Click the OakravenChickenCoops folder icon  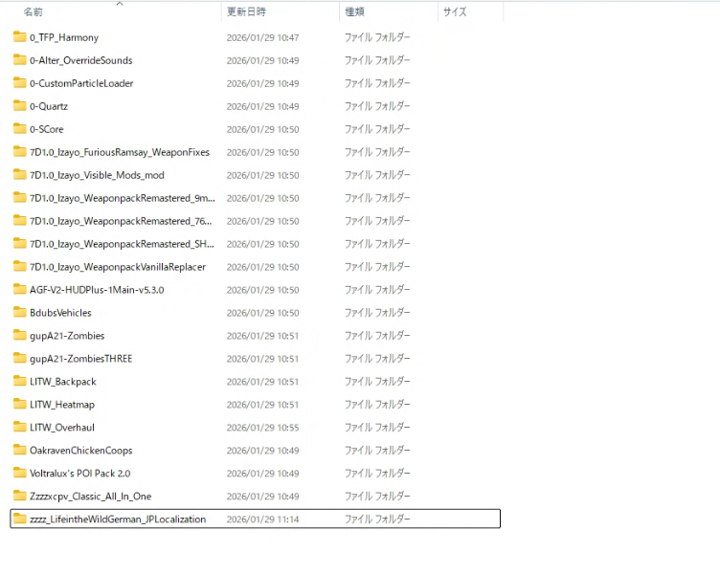coord(20,451)
